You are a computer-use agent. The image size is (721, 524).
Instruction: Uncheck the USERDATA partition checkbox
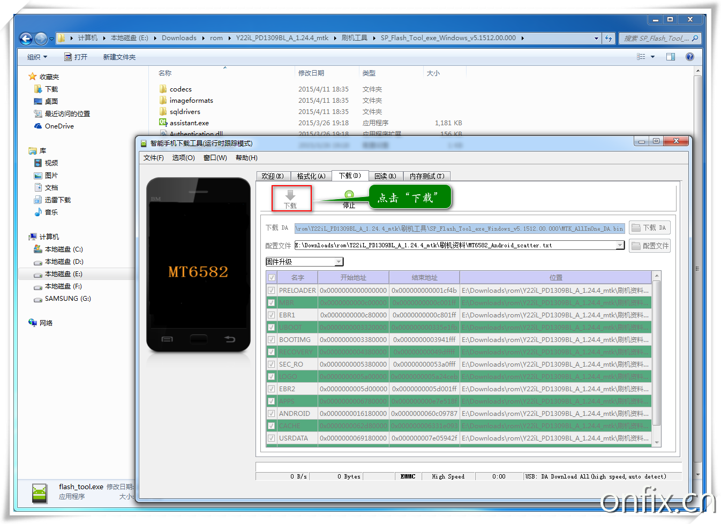272,438
